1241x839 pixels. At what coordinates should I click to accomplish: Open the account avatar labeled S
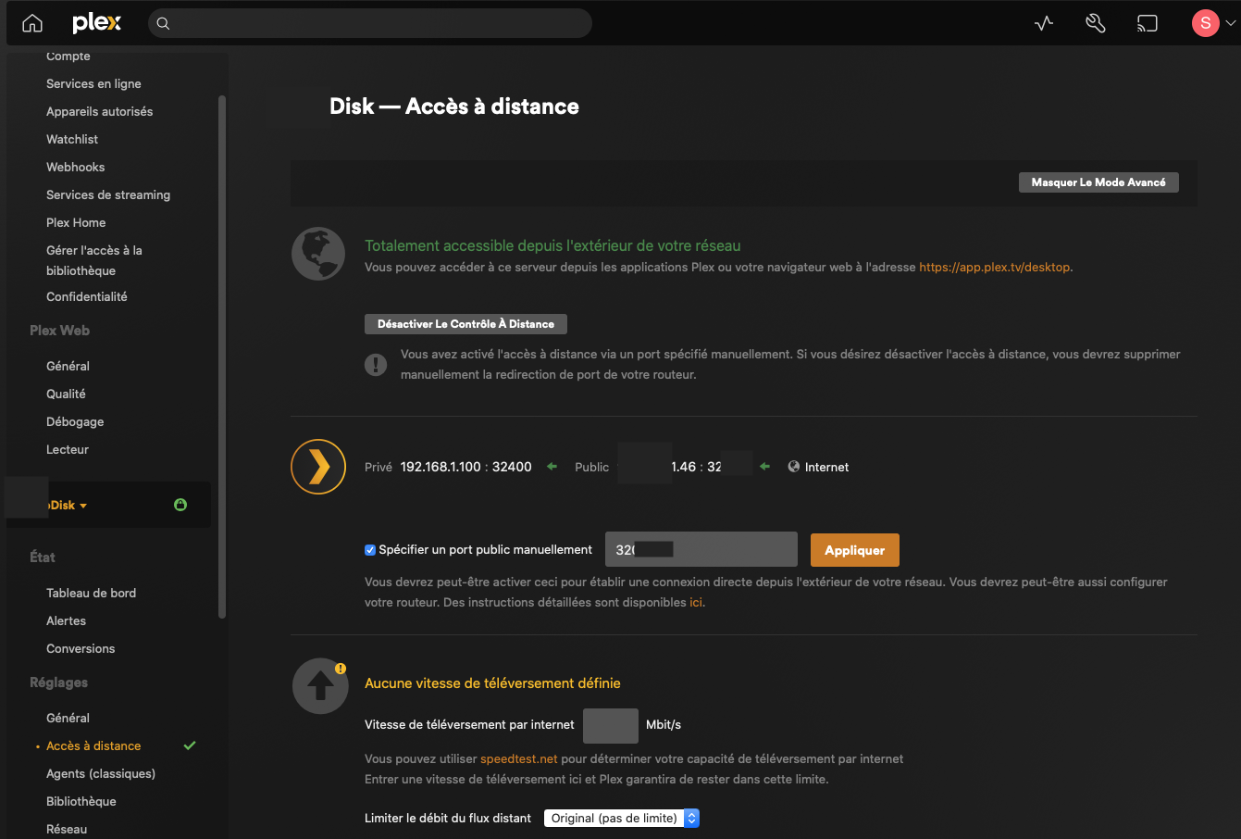1205,23
